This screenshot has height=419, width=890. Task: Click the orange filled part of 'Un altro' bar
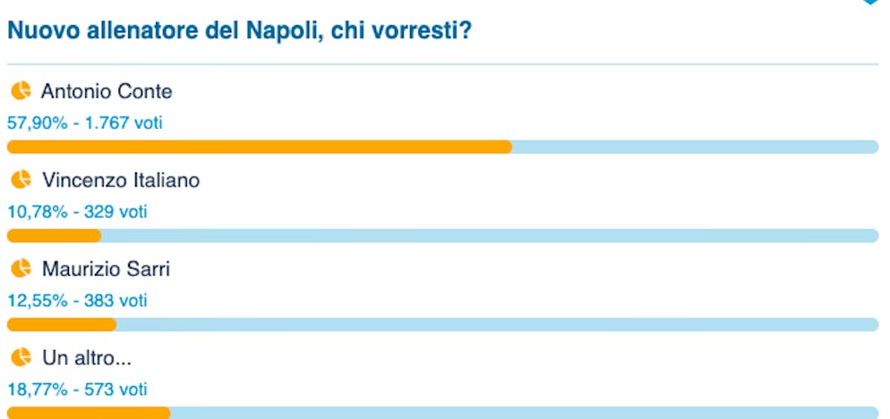89,413
